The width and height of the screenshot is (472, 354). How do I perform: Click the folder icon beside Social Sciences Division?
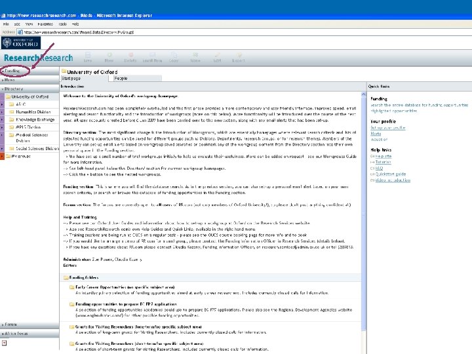tap(11, 148)
